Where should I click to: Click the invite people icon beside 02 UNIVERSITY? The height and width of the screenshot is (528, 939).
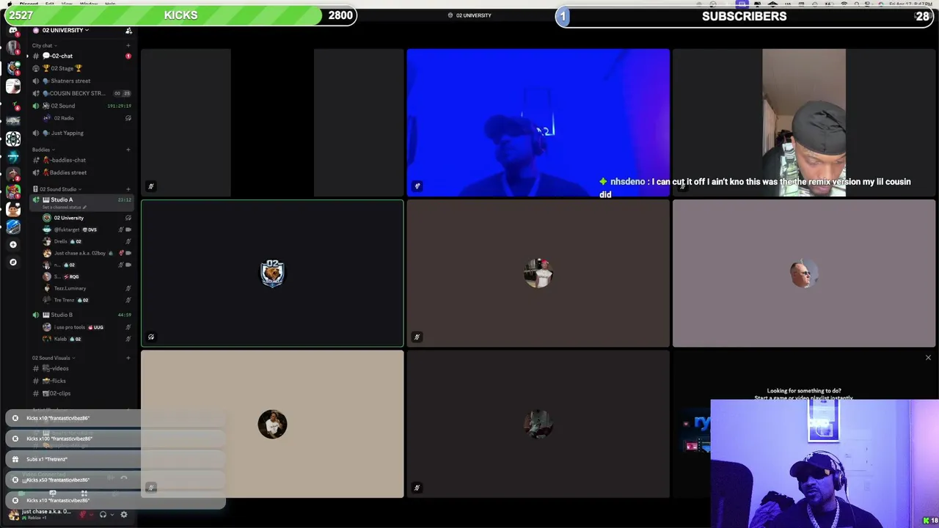(128, 30)
